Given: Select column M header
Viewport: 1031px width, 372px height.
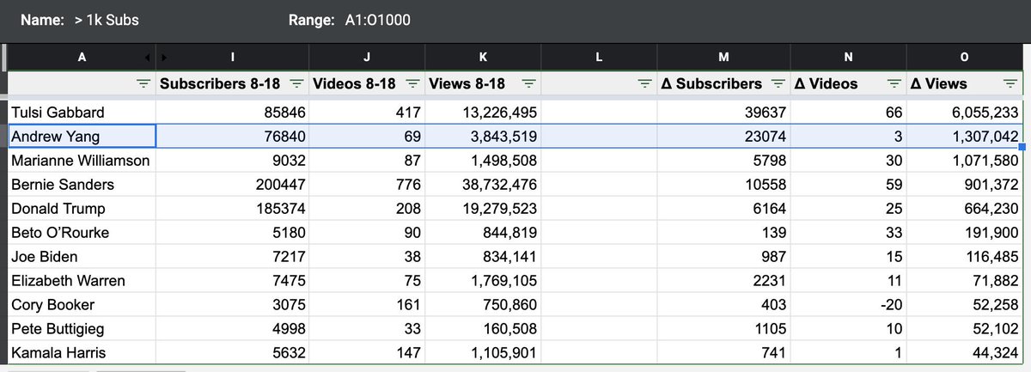Looking at the screenshot, I should coord(723,58).
